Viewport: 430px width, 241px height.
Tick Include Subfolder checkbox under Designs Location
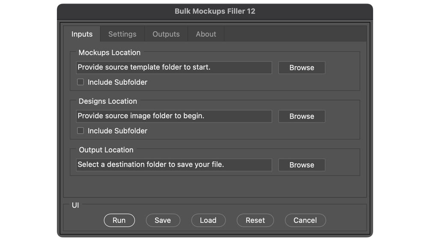point(80,131)
